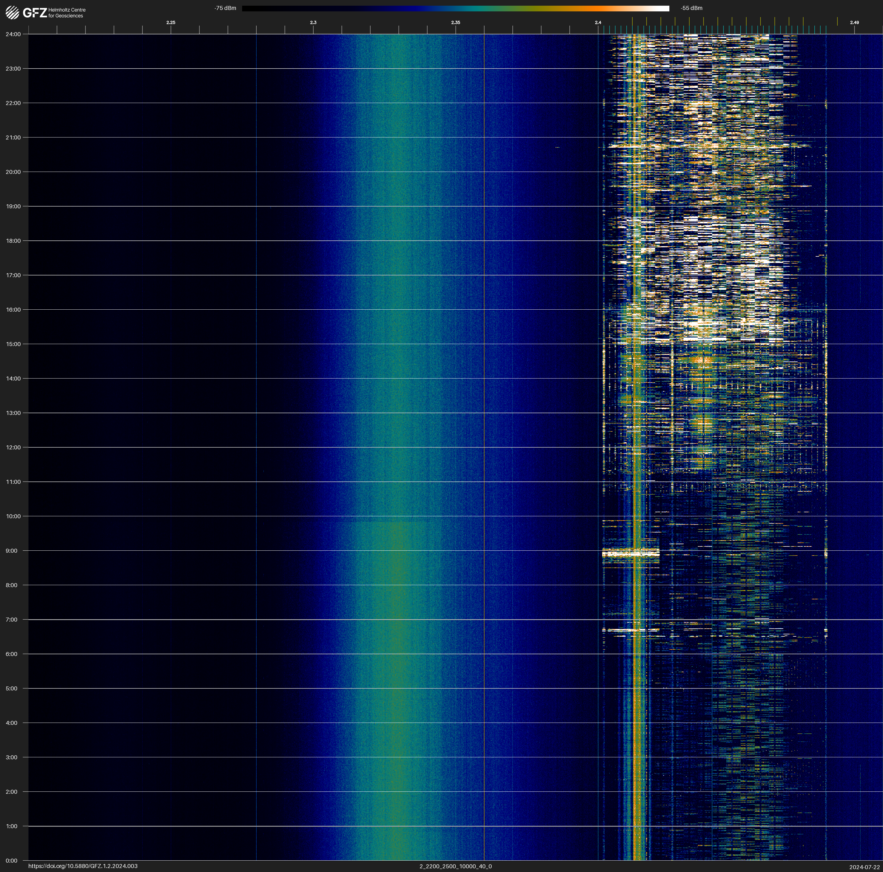Click the 2.4 frequency axis label

pos(598,22)
